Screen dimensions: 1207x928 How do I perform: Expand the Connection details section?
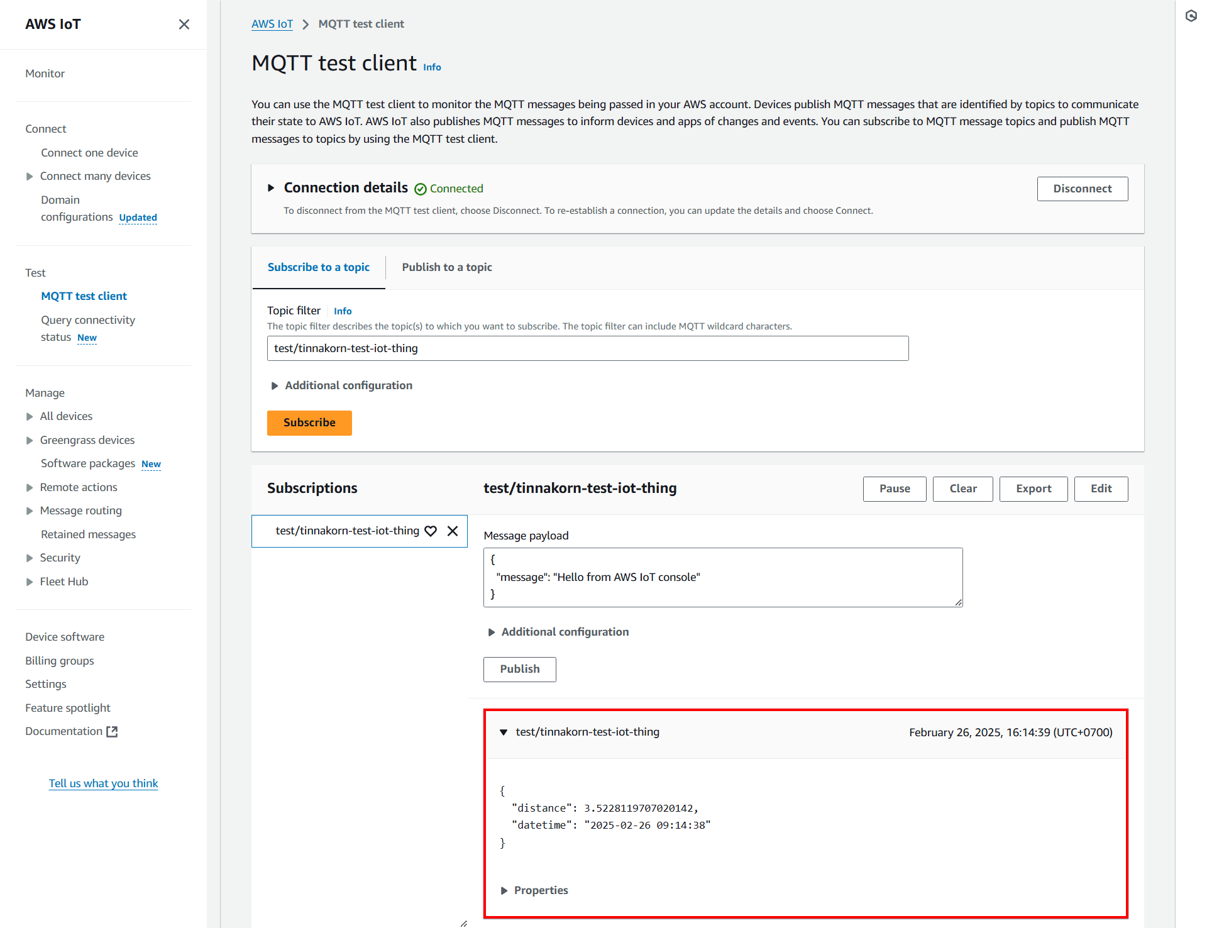[x=271, y=188]
